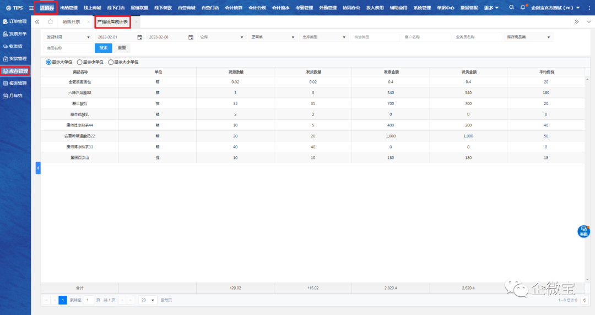
Task: Open the search magnifier in top bar
Action: 512,8
